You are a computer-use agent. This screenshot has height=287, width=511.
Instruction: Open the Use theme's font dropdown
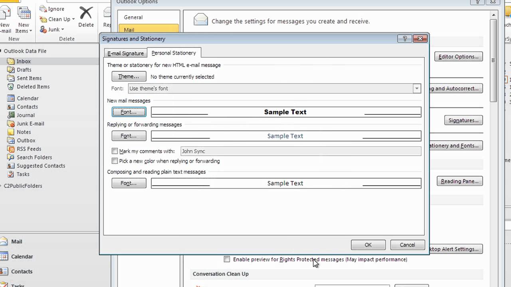tap(417, 88)
